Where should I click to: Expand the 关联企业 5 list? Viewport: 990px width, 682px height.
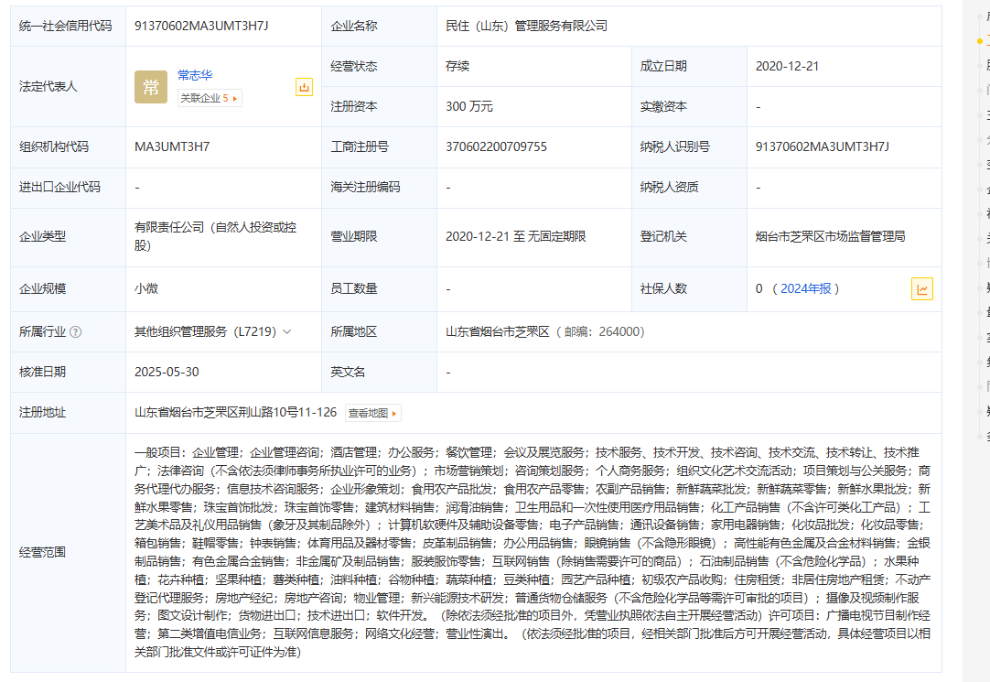[x=210, y=98]
